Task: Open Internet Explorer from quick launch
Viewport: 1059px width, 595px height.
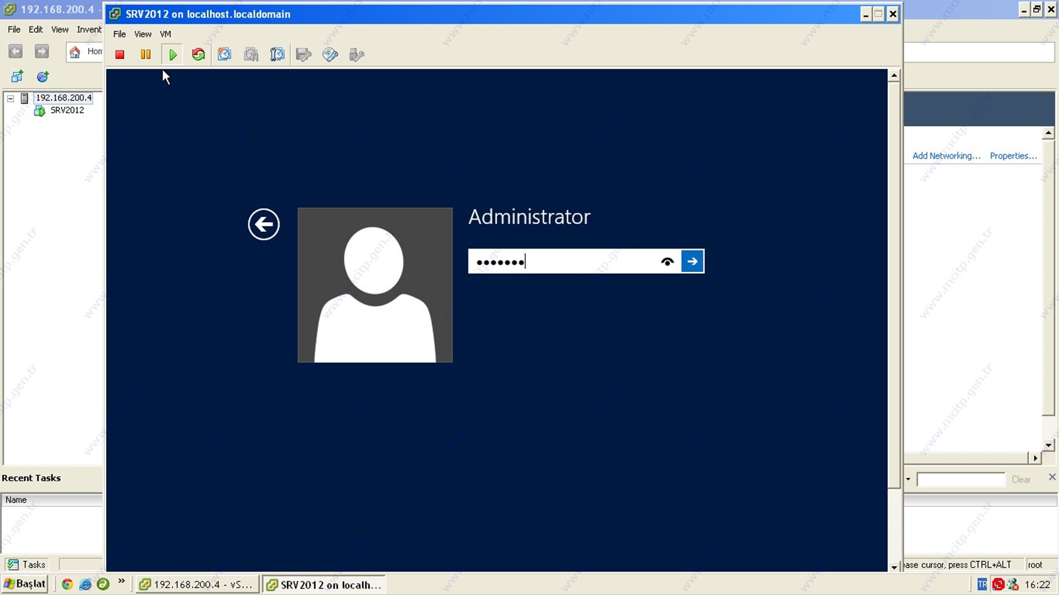Action: 85,584
